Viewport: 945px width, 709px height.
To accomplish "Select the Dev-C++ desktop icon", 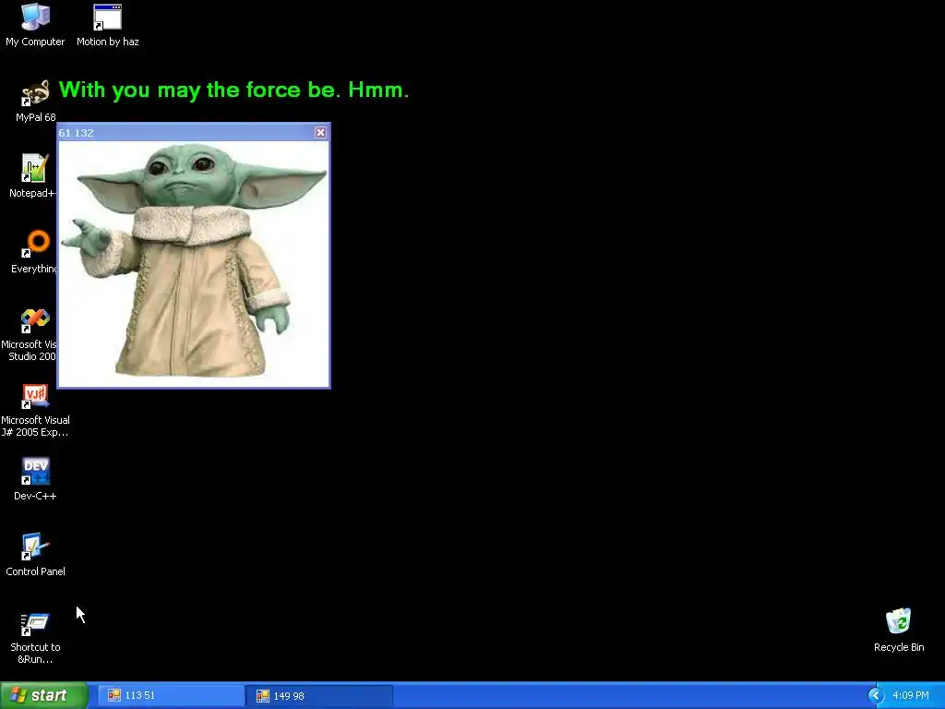I will [35, 472].
